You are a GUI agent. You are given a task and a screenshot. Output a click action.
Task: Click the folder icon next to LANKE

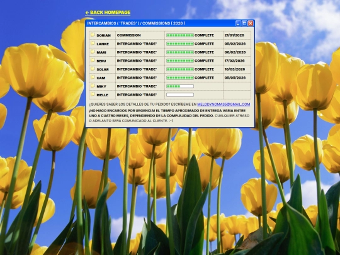93,43
